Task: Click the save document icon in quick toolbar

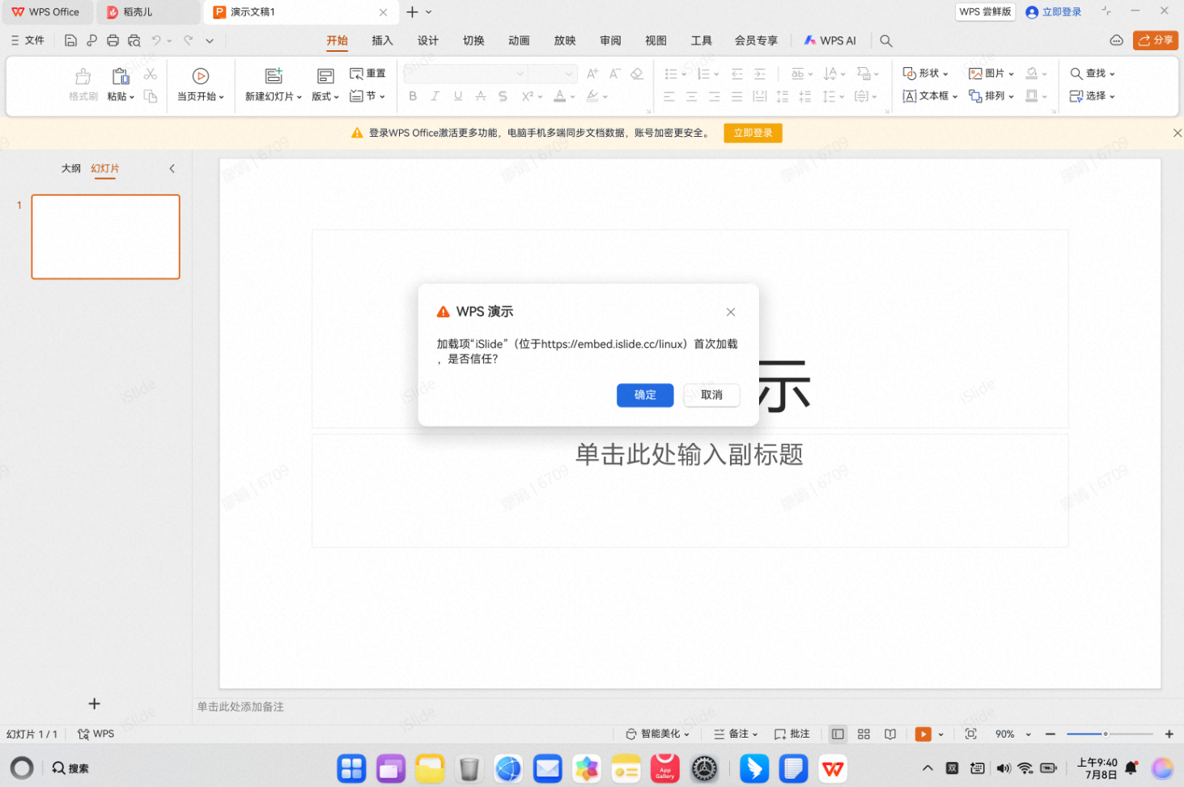Action: click(x=70, y=40)
